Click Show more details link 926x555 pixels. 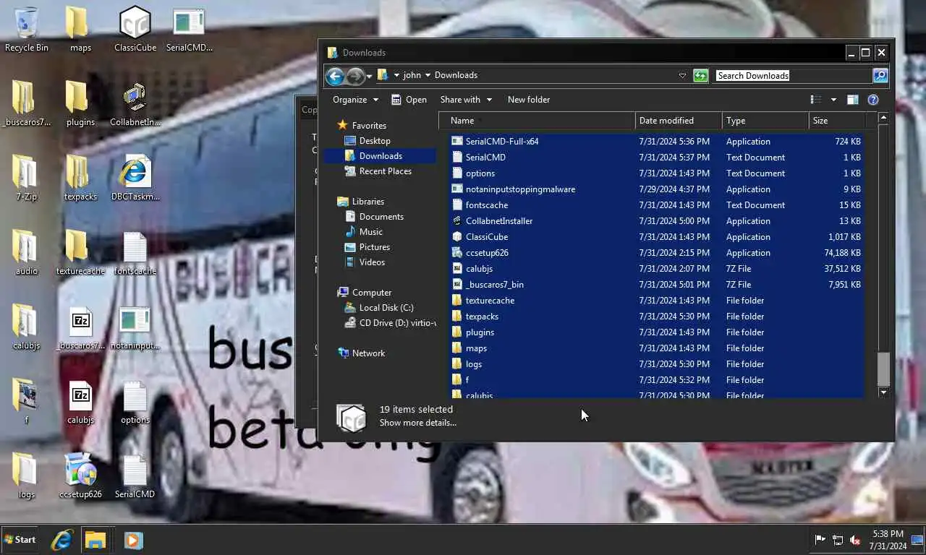418,423
